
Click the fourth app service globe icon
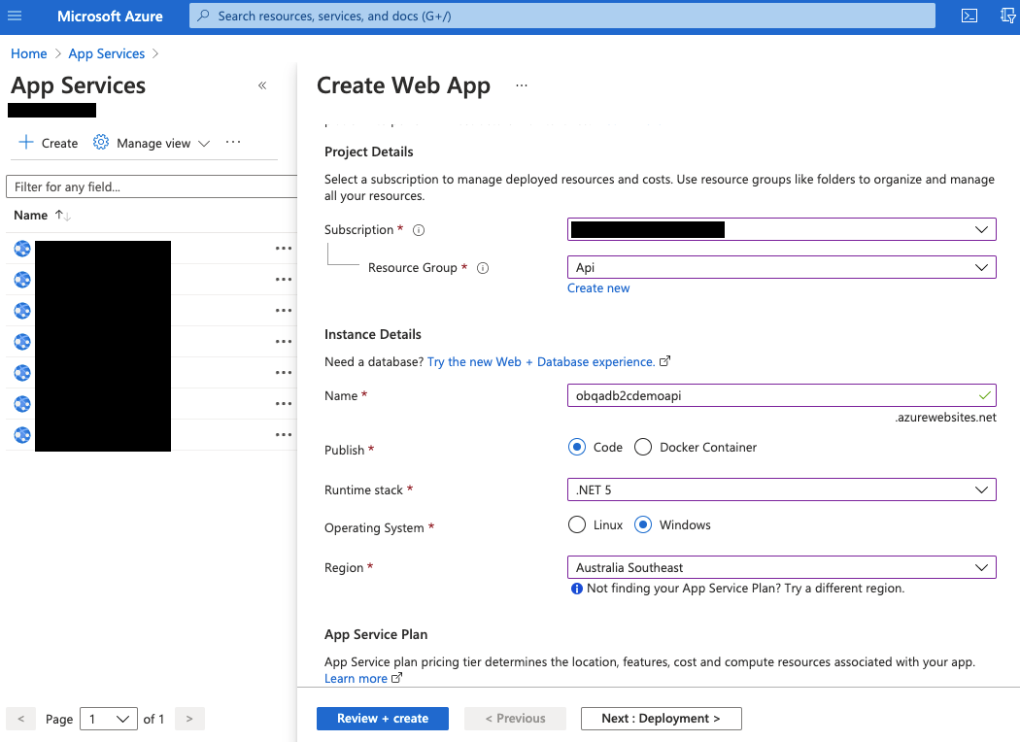pos(22,342)
